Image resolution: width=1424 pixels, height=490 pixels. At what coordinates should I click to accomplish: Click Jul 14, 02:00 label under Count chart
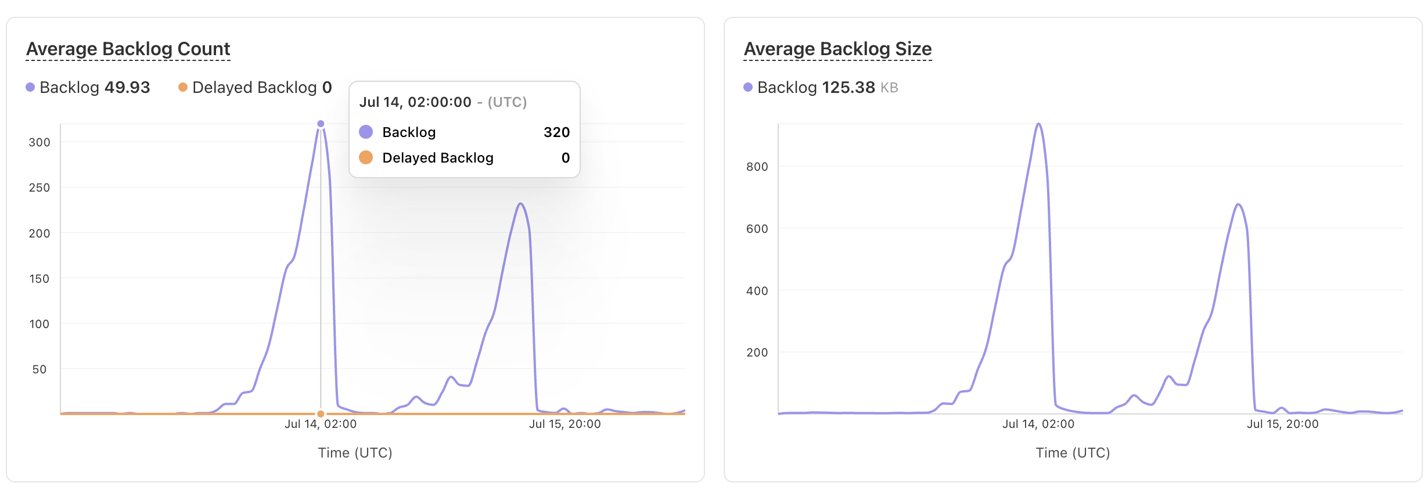pyautogui.click(x=321, y=424)
